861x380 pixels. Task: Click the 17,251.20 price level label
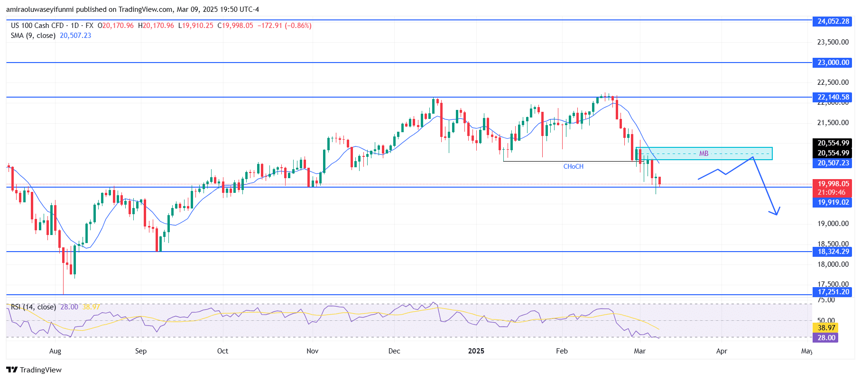(833, 292)
